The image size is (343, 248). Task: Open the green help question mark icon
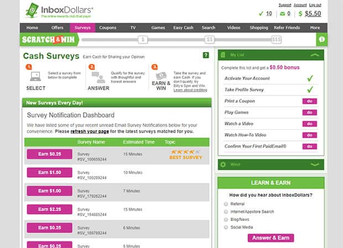(x=206, y=55)
